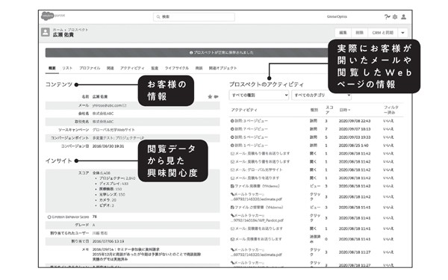Open the 訪問: 7 ページビュー activity link
This screenshot has width=448, height=280.
(x=252, y=129)
